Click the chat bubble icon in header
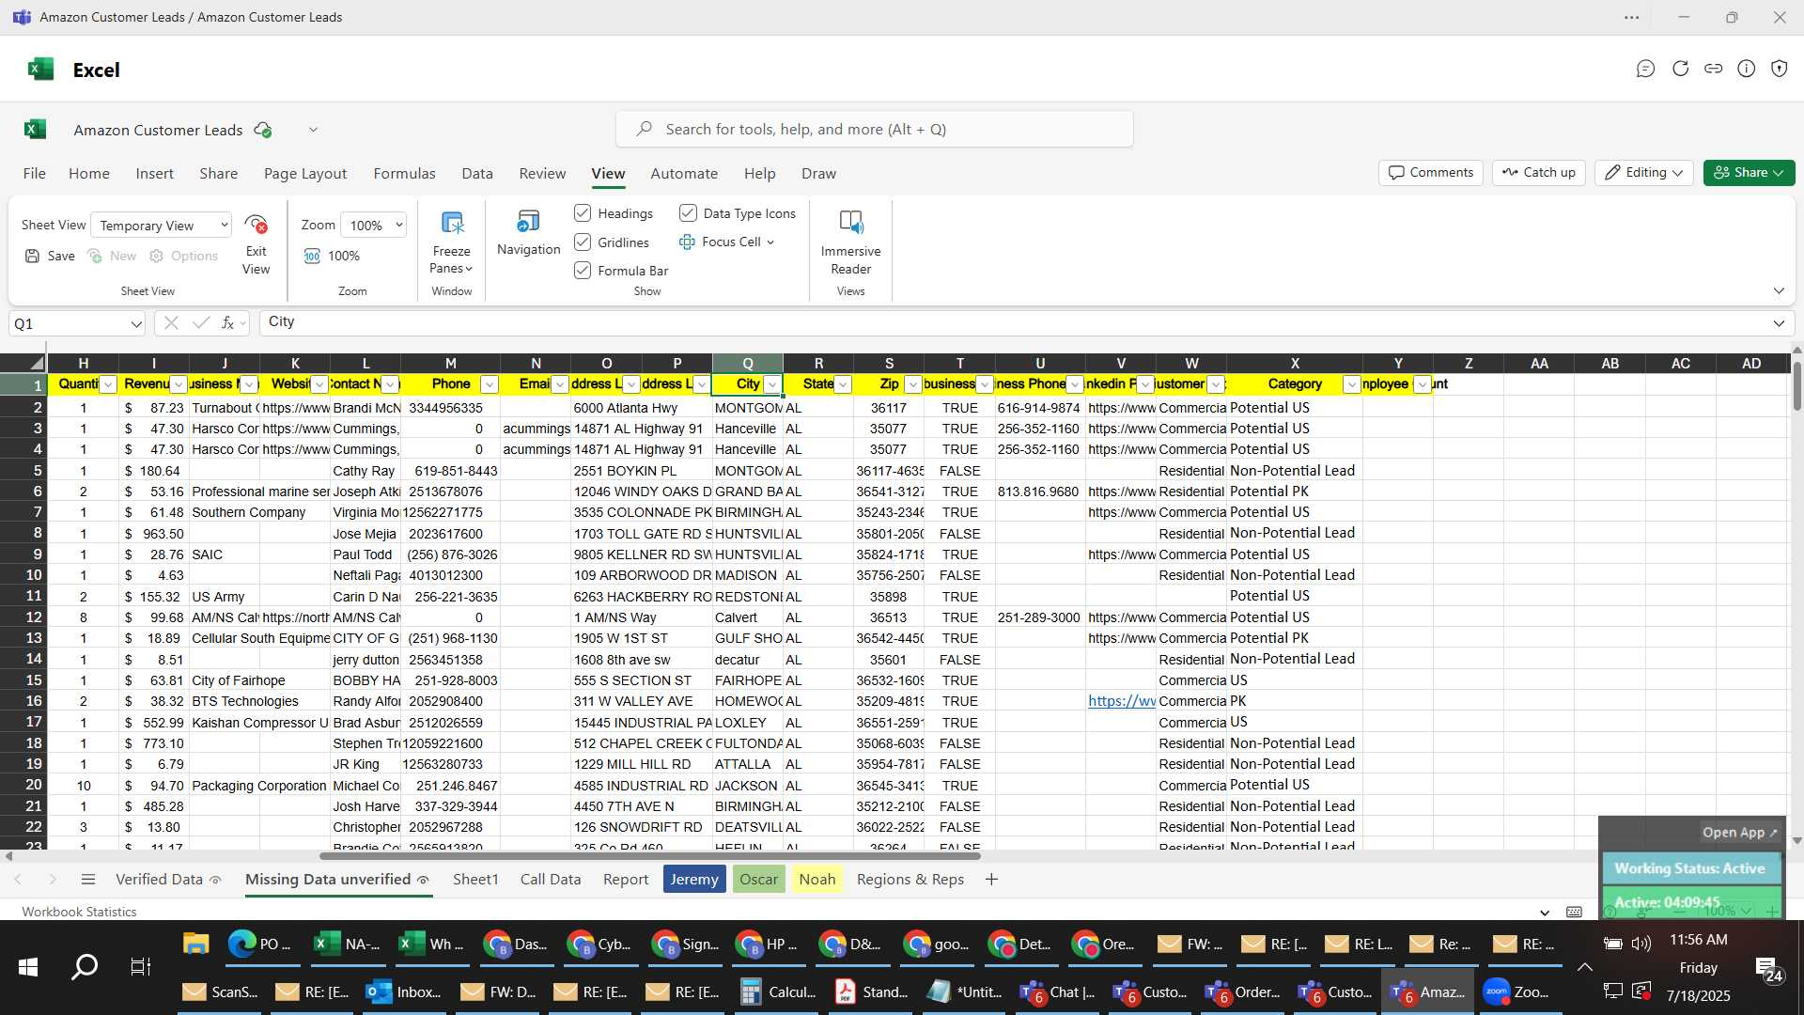 pyautogui.click(x=1645, y=69)
